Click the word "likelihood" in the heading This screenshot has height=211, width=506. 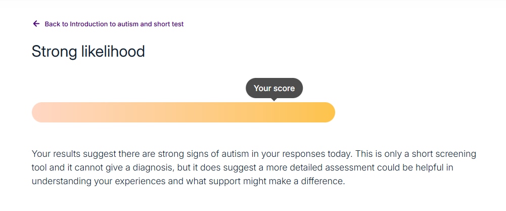(x=115, y=51)
